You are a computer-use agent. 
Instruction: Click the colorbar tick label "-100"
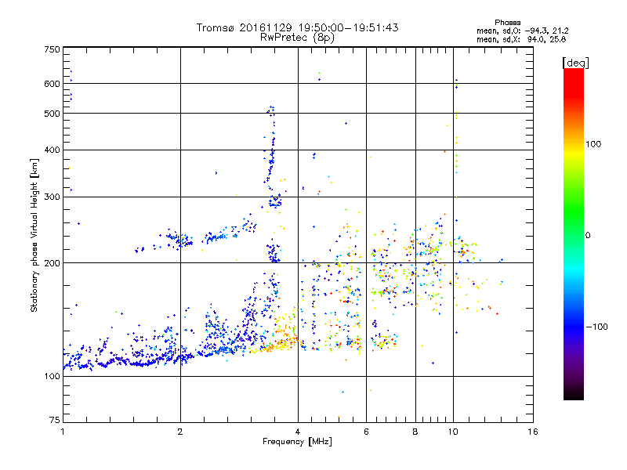coord(596,327)
